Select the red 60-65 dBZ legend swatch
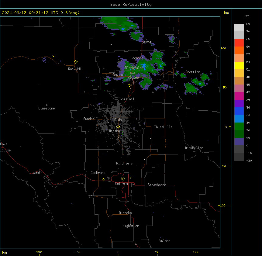Viewport: 262px width, 256px height. tap(239, 43)
